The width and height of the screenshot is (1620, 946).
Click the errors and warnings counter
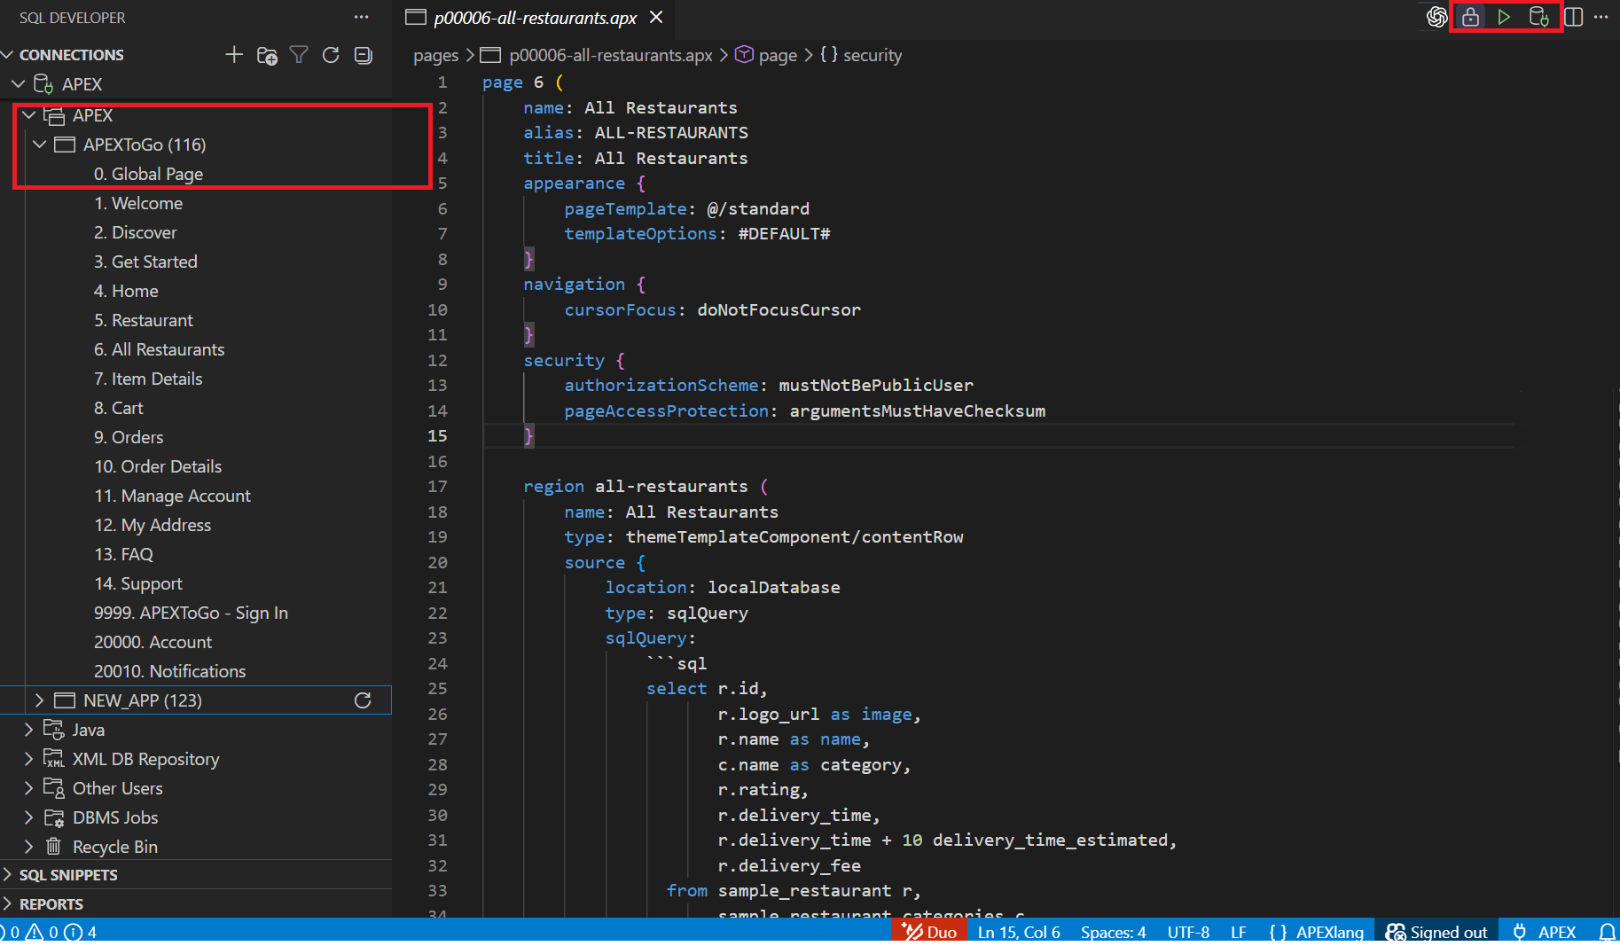click(x=50, y=932)
